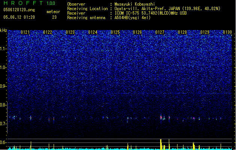Screen dimensions: 236x150
Task: Select the A504HB(yagi 4el) antenna text
Action: point(132,18)
